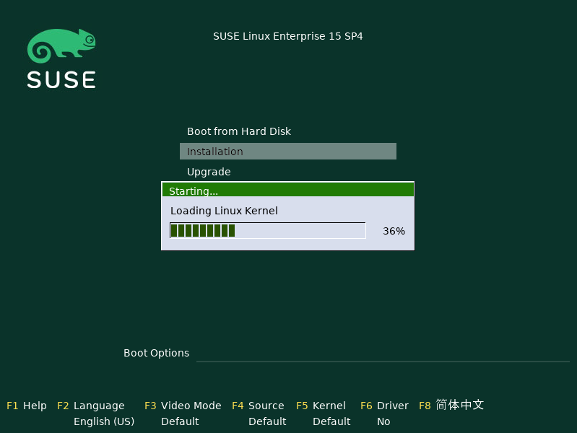The width and height of the screenshot is (577, 433).
Task: Click the Default value under Video Mode
Action: (180, 421)
